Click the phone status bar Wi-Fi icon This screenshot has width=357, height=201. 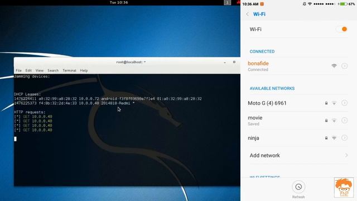pos(310,4)
